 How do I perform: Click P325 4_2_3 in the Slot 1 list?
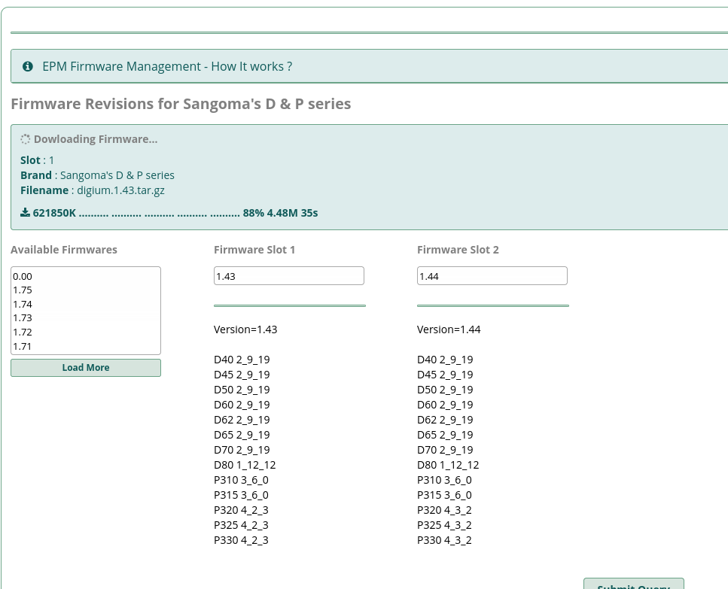pyautogui.click(x=241, y=525)
